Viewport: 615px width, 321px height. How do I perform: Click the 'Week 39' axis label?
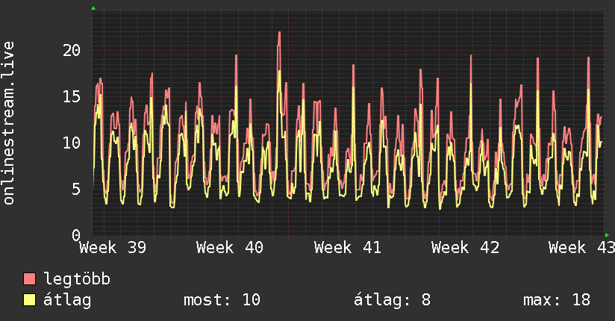[x=113, y=248]
